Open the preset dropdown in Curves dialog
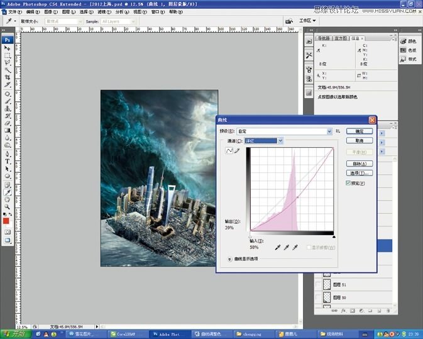 point(329,131)
